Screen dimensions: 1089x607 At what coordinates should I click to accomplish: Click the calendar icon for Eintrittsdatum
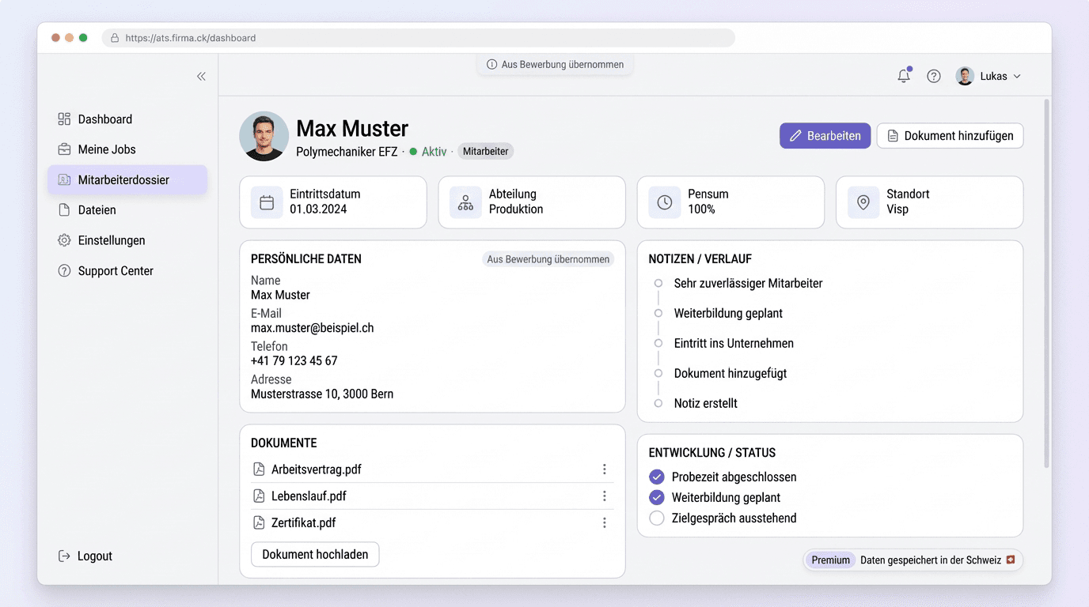pos(267,202)
